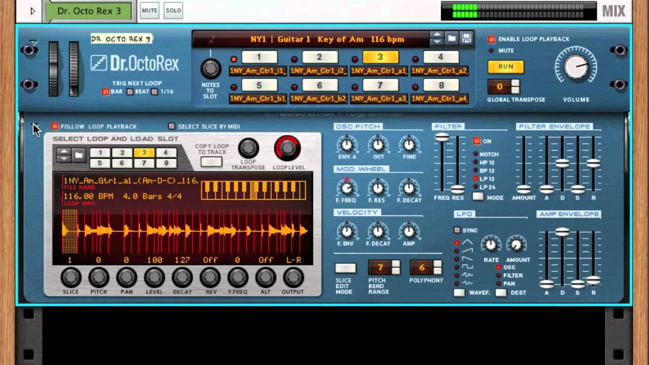The image size is (649, 365).
Task: Click the modulation wheel
Action: (74, 69)
